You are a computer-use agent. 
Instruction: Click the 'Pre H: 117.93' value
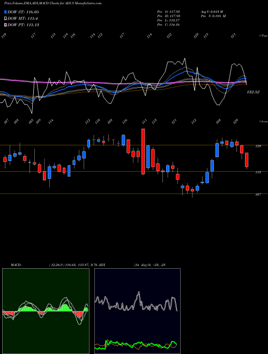click(x=168, y=16)
